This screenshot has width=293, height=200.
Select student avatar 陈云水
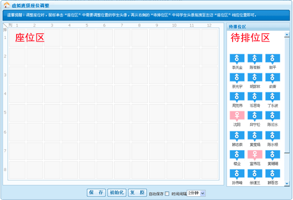[x=273, y=116]
